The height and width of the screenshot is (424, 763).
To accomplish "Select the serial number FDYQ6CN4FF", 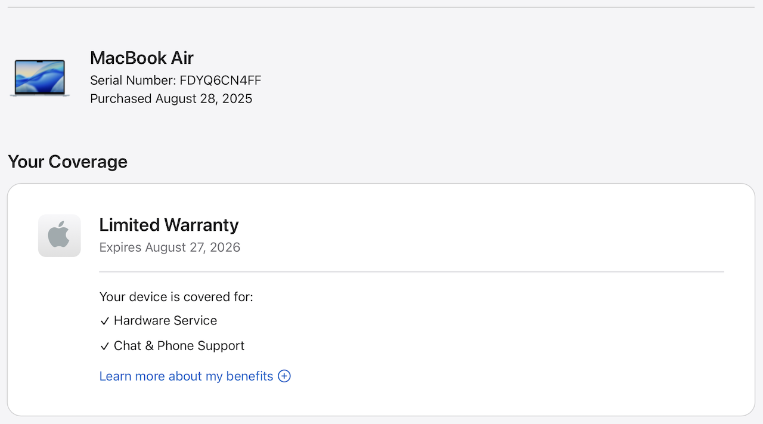I will 220,81.
